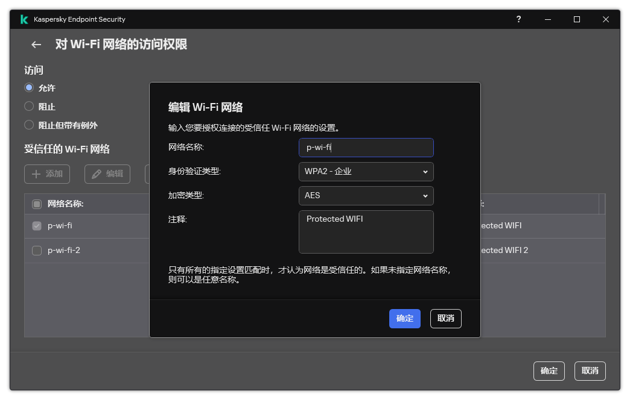The height and width of the screenshot is (400, 630).
Task: Check the p-wi-fi-2 network checkbox
Action: [36, 250]
